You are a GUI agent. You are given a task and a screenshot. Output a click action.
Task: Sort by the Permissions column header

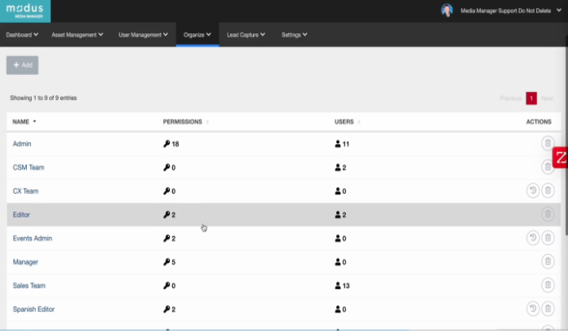pos(184,121)
